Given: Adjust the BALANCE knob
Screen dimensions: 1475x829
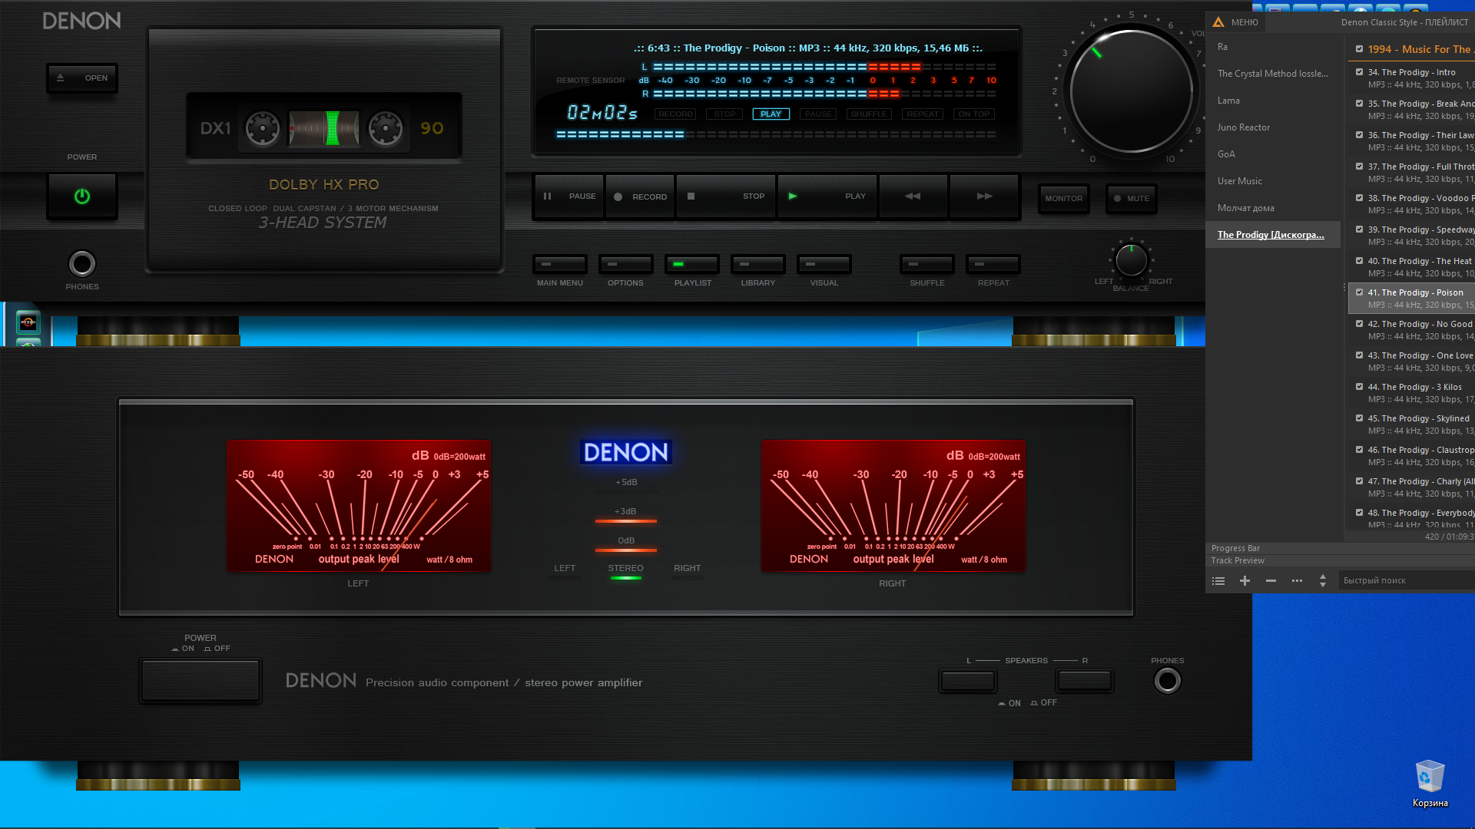Looking at the screenshot, I should tap(1131, 260).
